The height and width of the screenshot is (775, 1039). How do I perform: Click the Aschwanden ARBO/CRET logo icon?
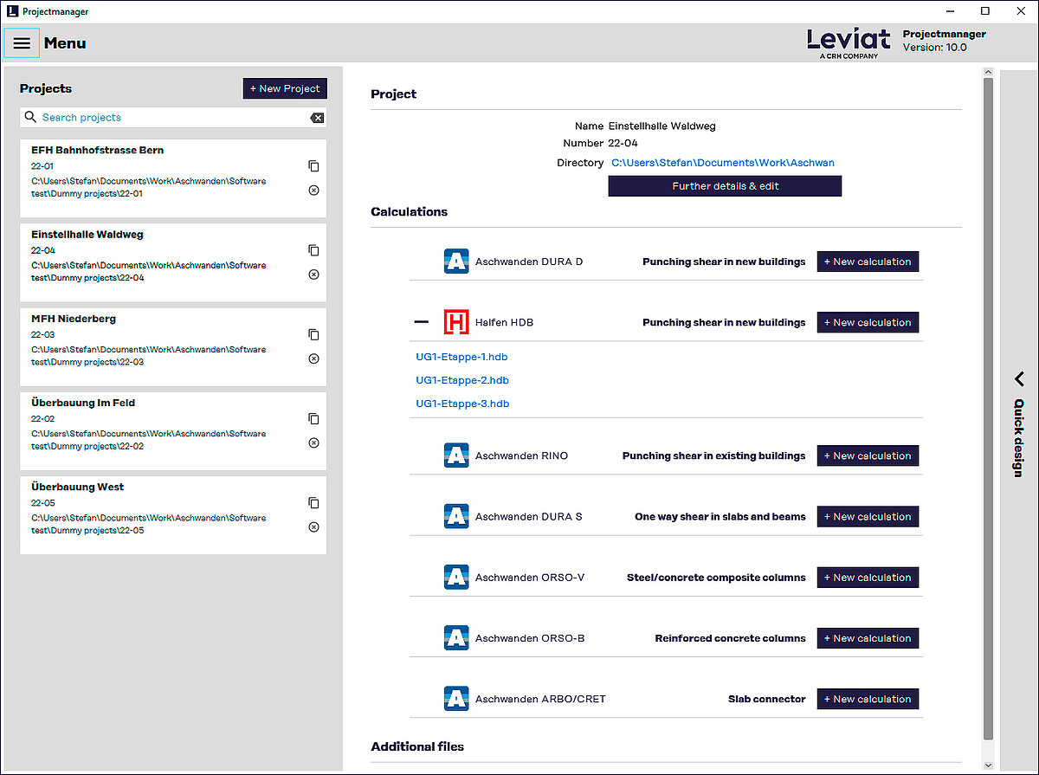(456, 699)
